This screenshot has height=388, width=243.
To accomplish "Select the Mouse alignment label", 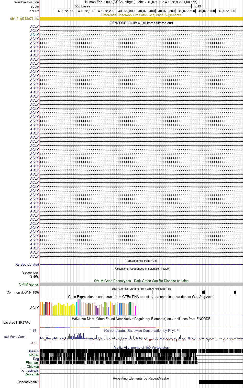I will (34, 355).
